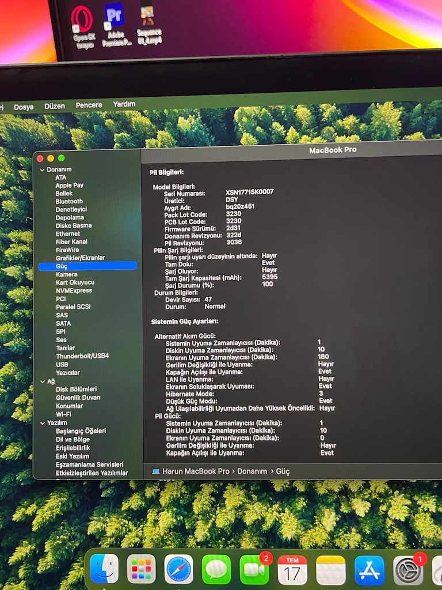Click the capacity value 5395
442x590 pixels.
[270, 277]
